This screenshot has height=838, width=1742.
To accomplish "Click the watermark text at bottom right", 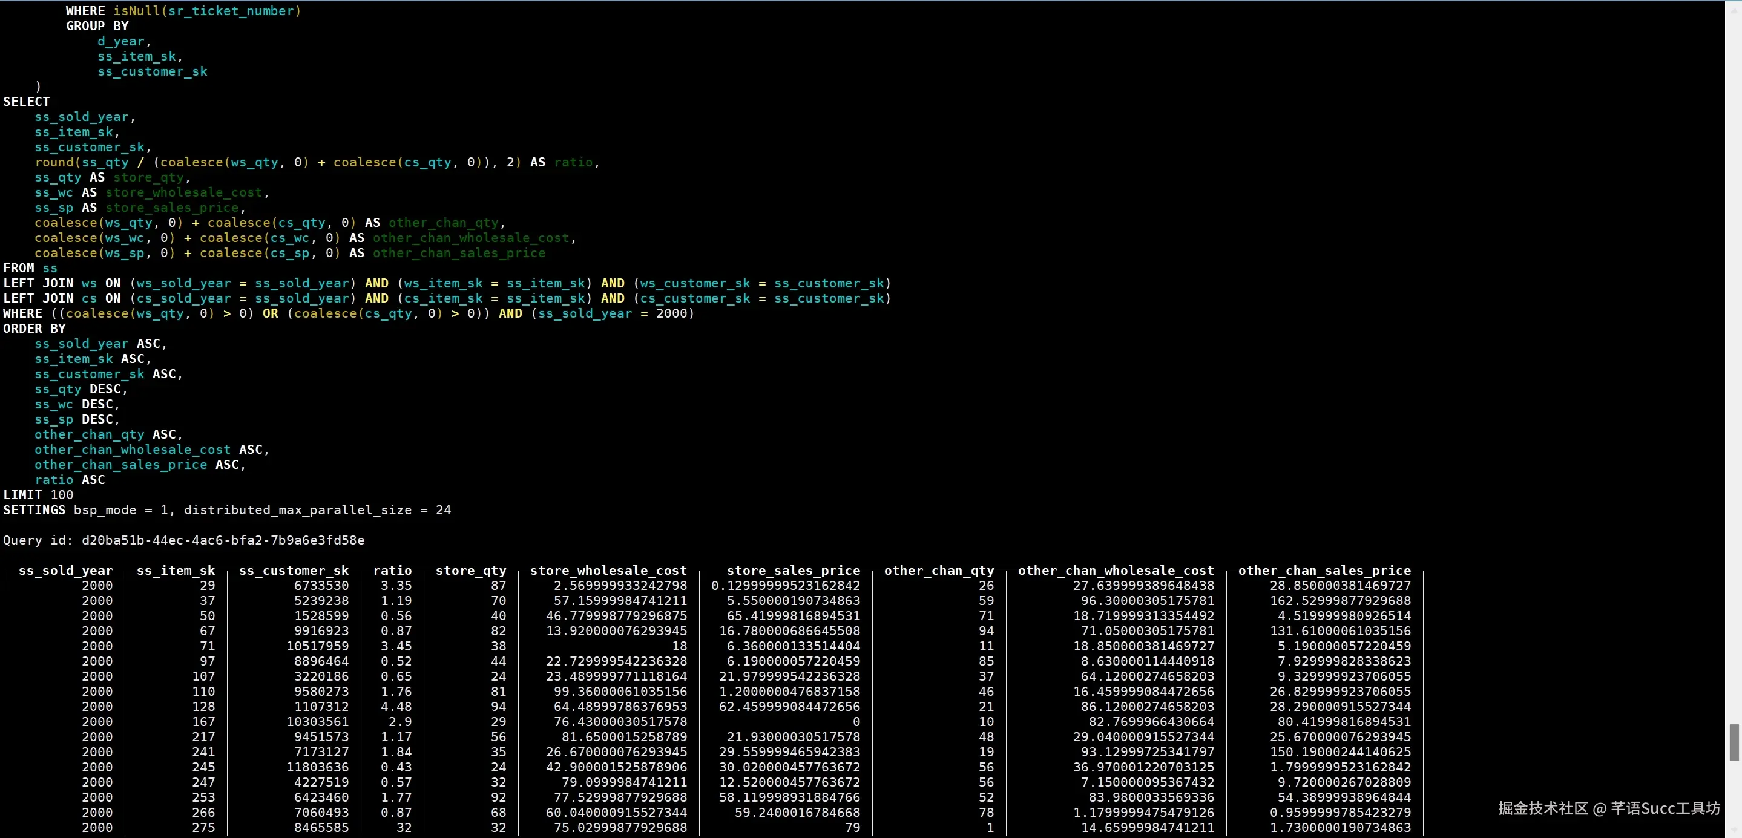I will [x=1608, y=808].
